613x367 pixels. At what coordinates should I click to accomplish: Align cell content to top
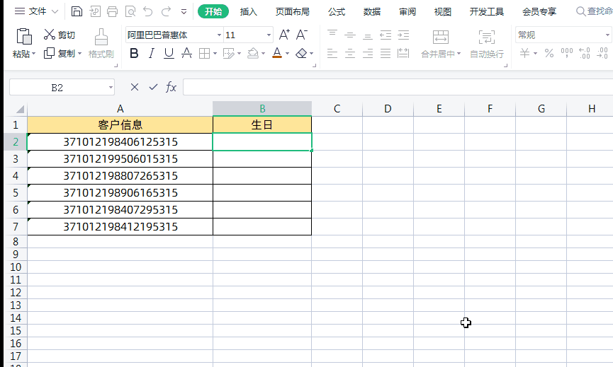[332, 35]
